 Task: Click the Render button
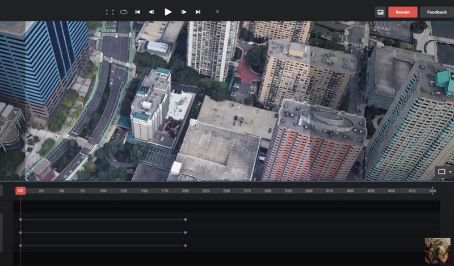click(x=403, y=12)
